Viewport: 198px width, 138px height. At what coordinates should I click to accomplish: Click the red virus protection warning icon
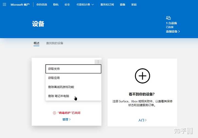click(54, 113)
